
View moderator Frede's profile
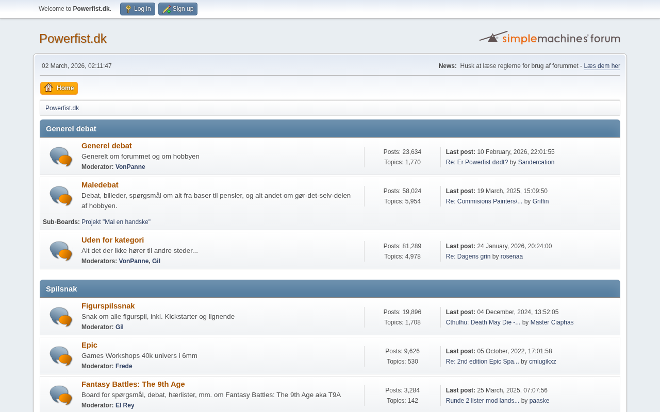pos(124,366)
